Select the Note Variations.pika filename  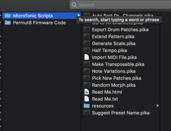coord(114,71)
